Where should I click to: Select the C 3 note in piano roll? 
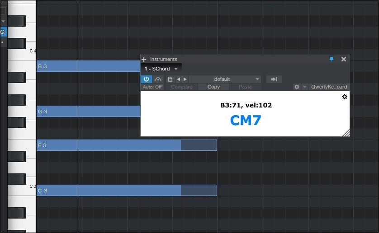pos(109,190)
